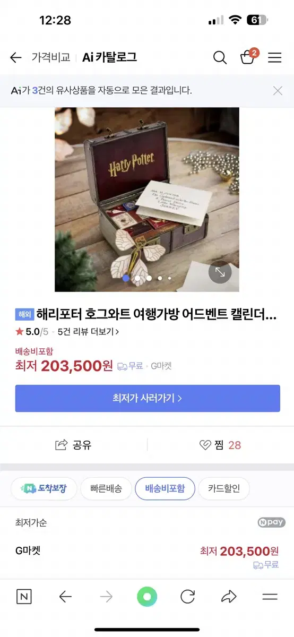Tap the Naver N home icon

[x=24, y=597]
